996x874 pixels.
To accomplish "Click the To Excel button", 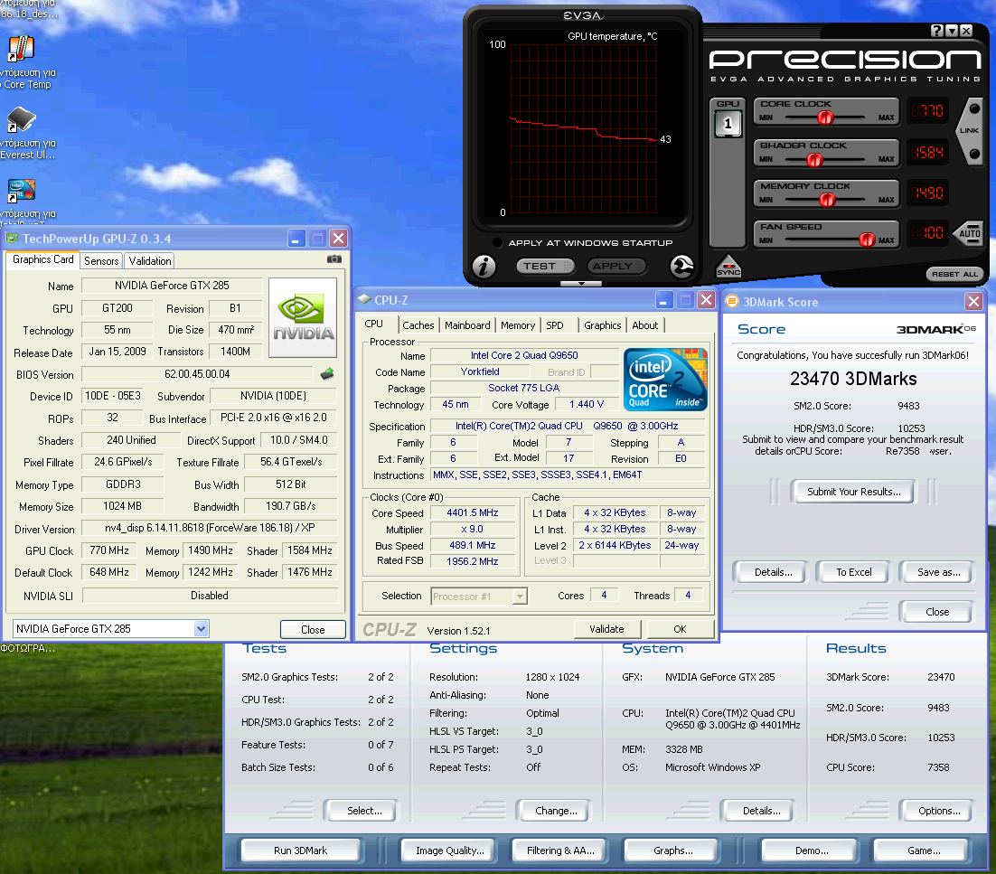I will click(x=853, y=572).
